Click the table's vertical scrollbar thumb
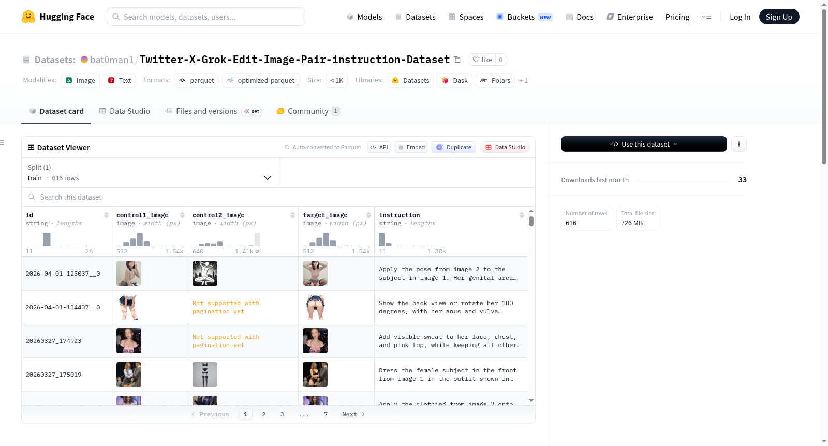Screen dimensions: 828x446 pos(531,221)
